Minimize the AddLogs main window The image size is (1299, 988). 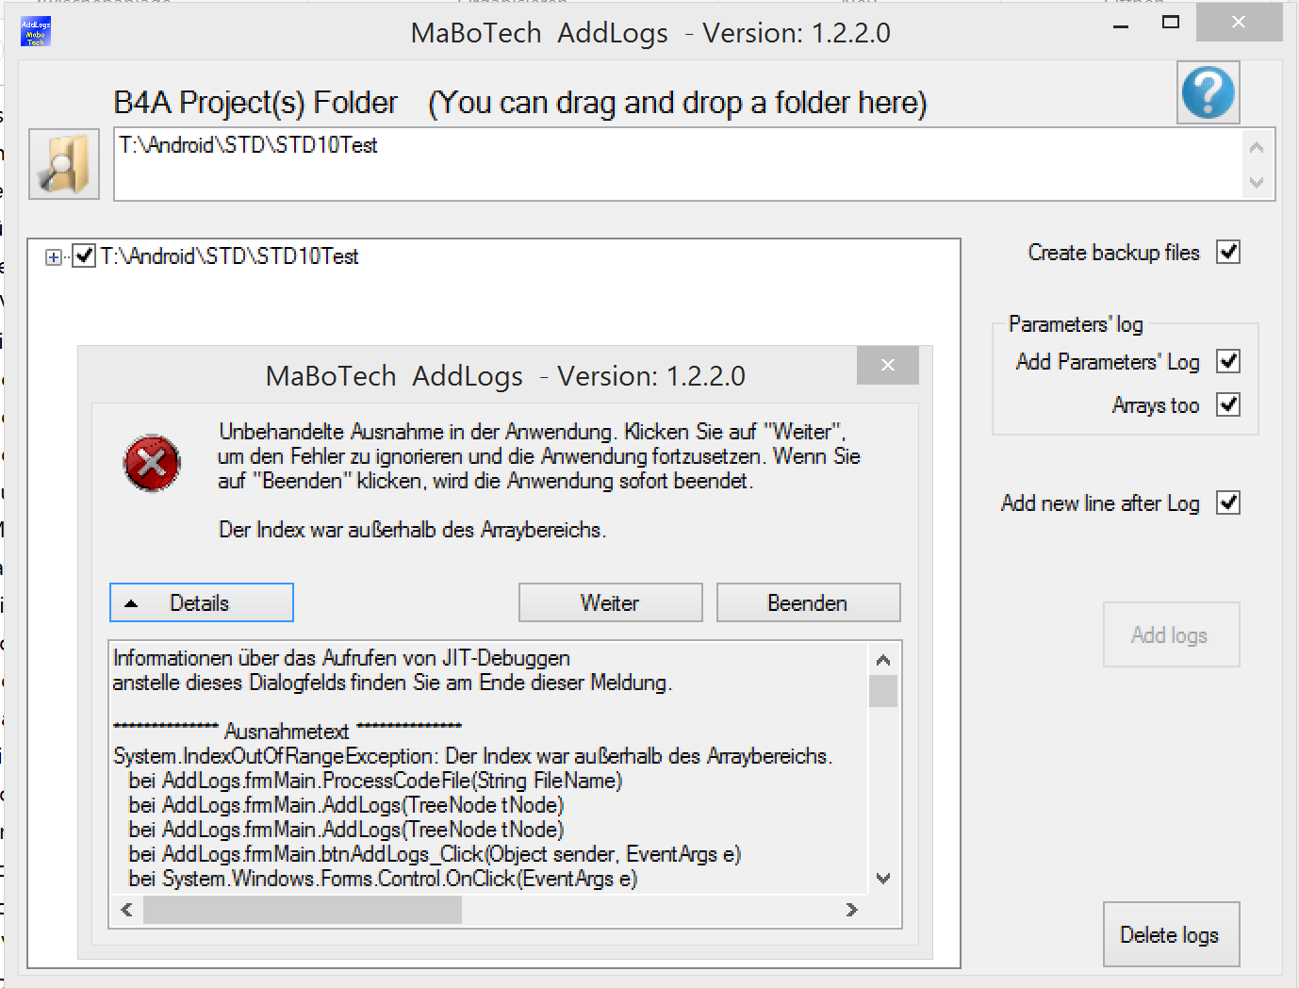pos(1121,25)
